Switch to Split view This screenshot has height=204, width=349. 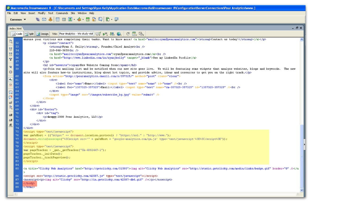point(29,34)
